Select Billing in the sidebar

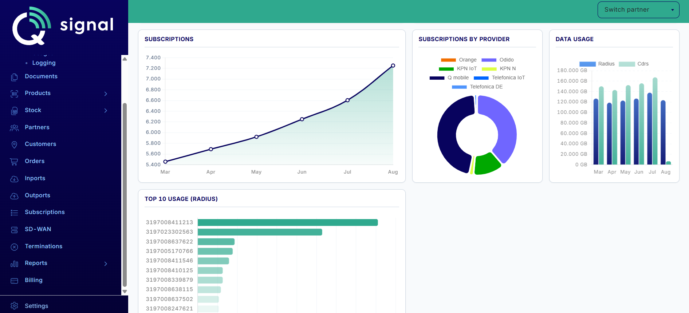[34, 280]
